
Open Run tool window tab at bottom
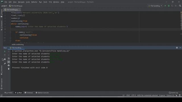coord(18,93)
